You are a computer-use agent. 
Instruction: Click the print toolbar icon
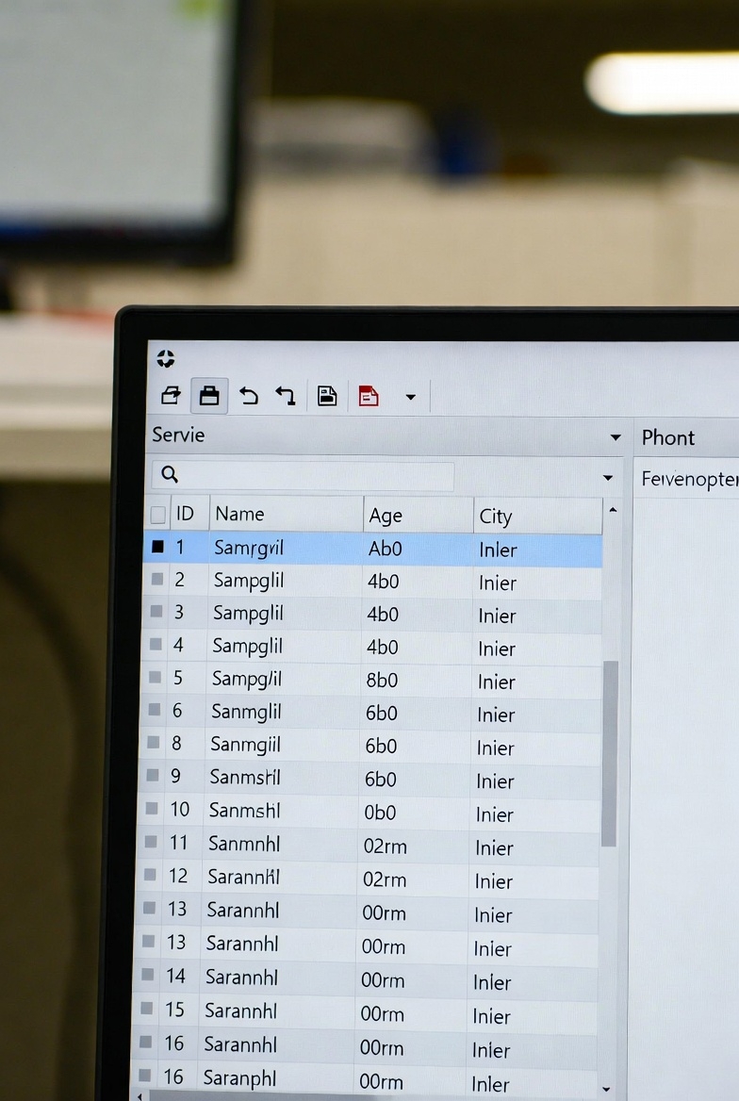(x=209, y=396)
